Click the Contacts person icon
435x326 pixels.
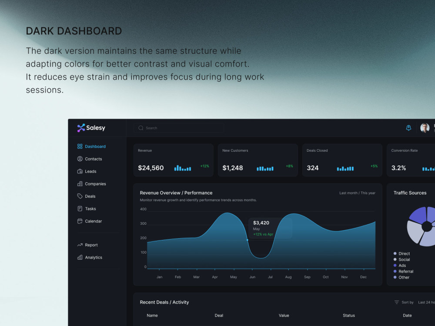pos(80,159)
